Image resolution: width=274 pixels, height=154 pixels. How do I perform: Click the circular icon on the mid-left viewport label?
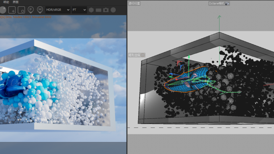pos(143,55)
